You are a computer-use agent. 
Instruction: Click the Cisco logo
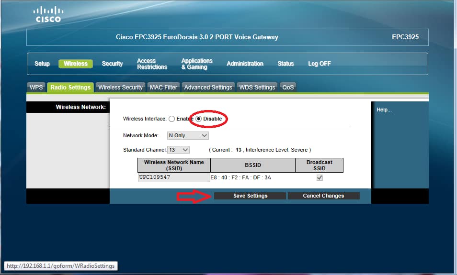48,14
